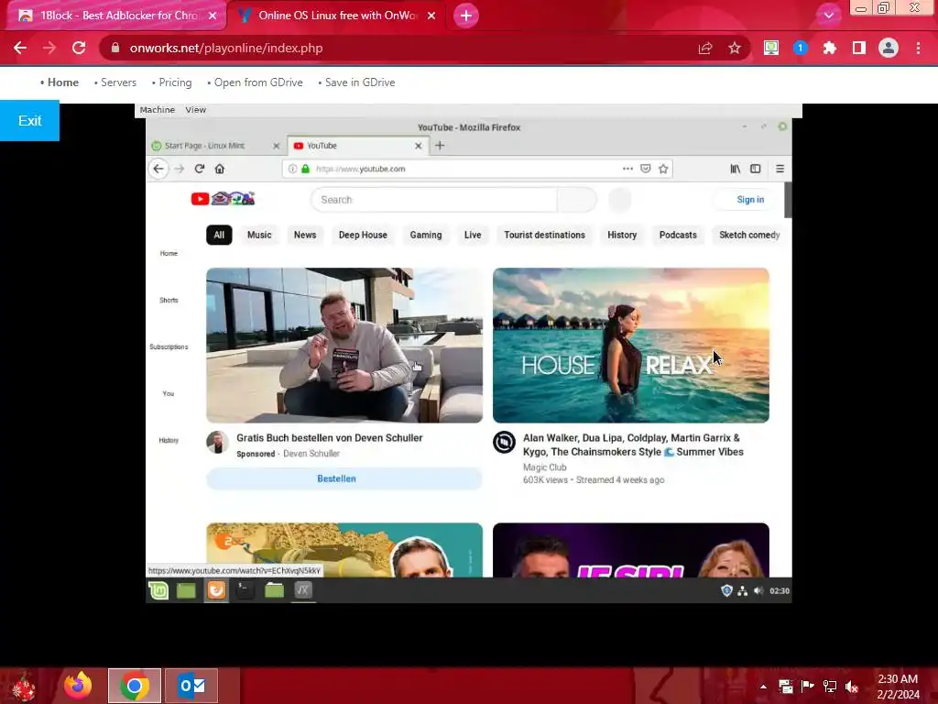Open the Deven Schuller sponsored video thumbnail
The image size is (938, 704).
point(344,346)
